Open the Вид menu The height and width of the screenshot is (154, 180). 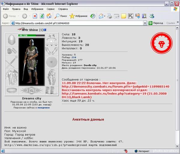click(x=26, y=9)
